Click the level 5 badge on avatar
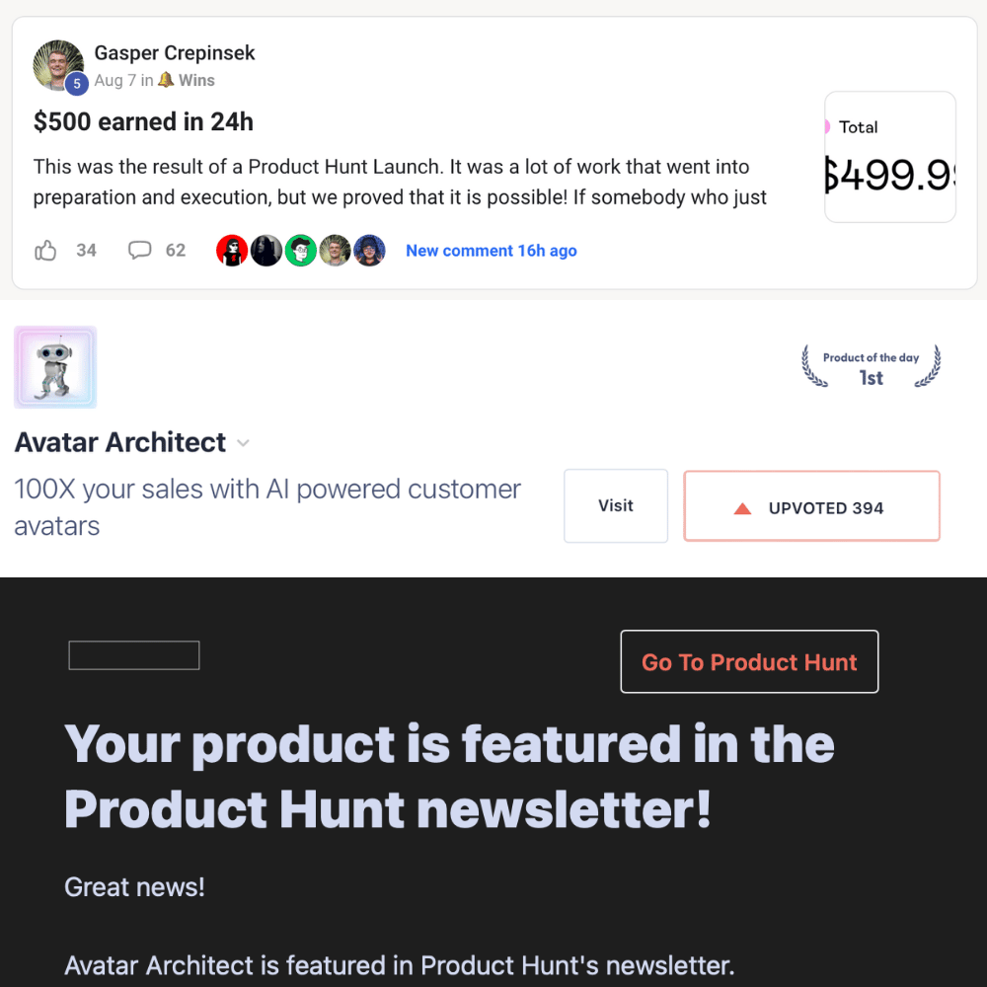The height and width of the screenshot is (987, 987). tap(76, 85)
